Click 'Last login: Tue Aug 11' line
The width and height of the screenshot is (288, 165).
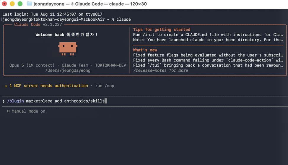(x=52, y=14)
